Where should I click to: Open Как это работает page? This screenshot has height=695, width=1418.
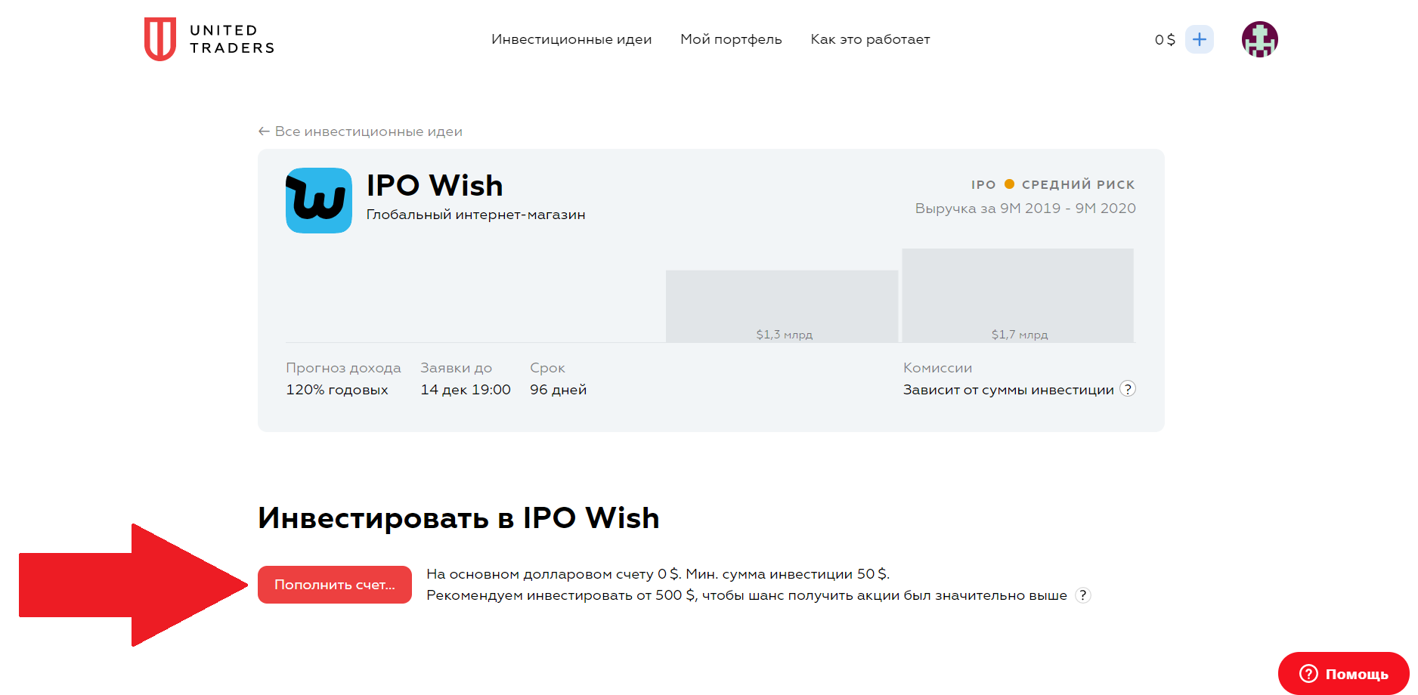click(x=870, y=39)
